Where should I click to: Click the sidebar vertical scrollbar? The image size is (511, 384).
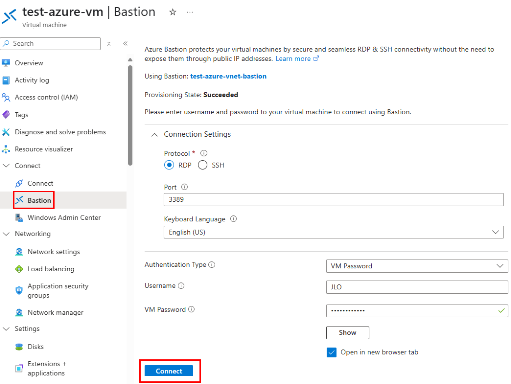pyautogui.click(x=130, y=115)
